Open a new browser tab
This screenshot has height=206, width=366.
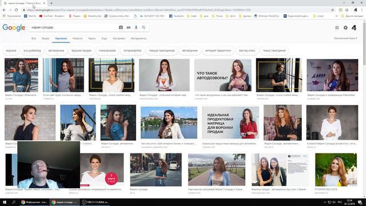coord(51,3)
